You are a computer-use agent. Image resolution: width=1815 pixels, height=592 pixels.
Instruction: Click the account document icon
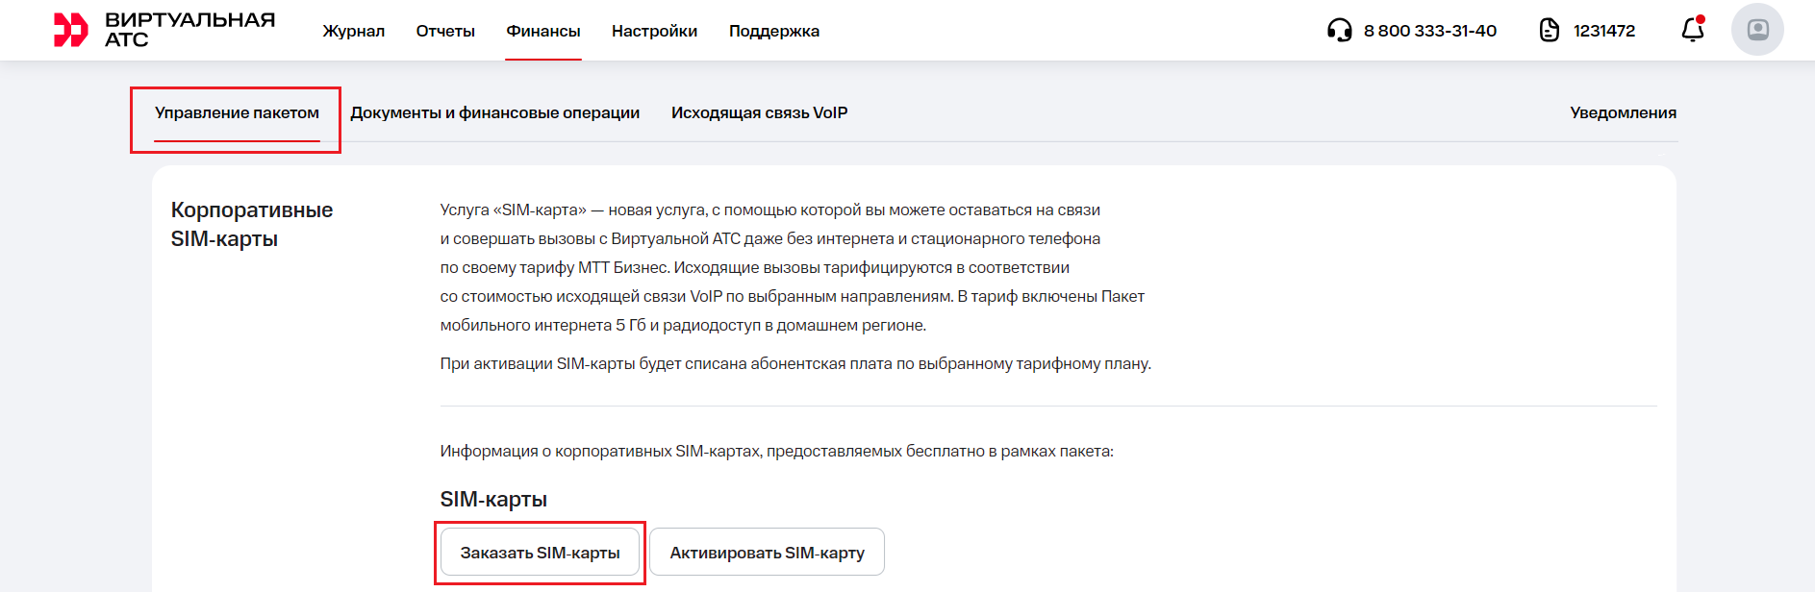[1549, 31]
